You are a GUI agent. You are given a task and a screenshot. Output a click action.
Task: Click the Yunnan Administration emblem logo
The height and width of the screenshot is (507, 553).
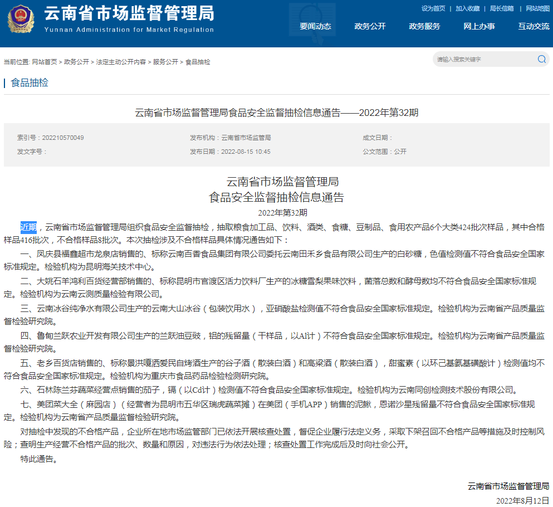21,18
